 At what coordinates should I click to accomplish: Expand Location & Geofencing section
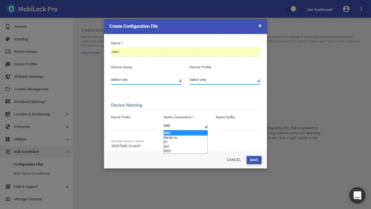click(x=67, y=115)
